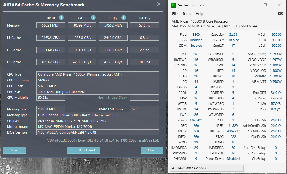Click Start Benchmark in AIDA64
This screenshot has width=287, height=174.
coord(83,150)
